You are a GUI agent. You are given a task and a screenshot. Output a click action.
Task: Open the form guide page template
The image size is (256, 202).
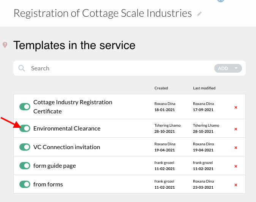click(55, 166)
